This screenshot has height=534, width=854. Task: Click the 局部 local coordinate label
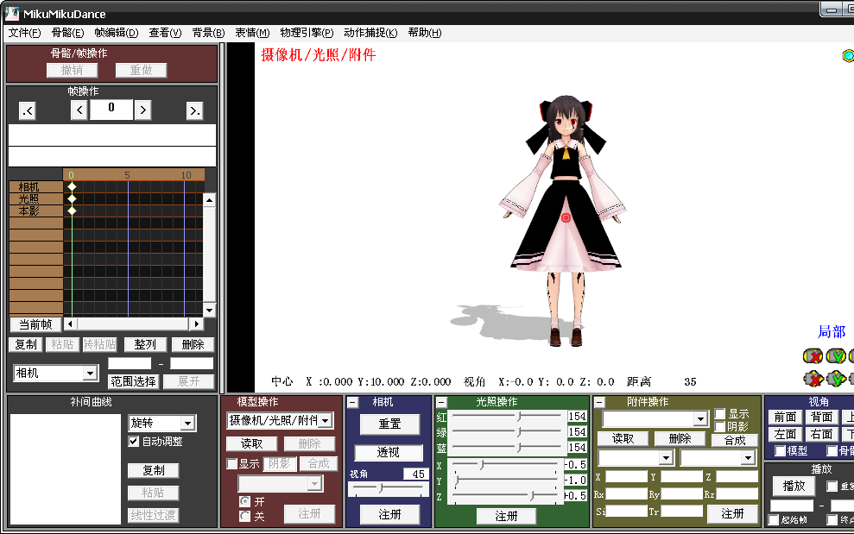pos(832,331)
